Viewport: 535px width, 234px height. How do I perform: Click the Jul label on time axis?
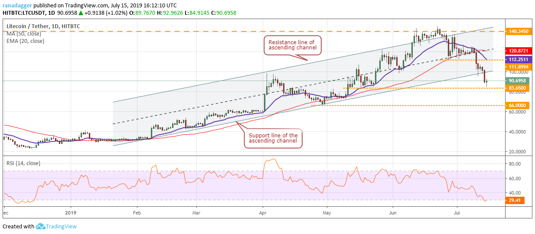pos(457,213)
